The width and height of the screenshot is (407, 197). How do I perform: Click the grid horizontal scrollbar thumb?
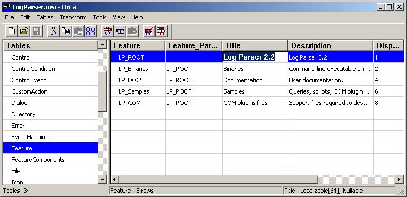[218, 179]
